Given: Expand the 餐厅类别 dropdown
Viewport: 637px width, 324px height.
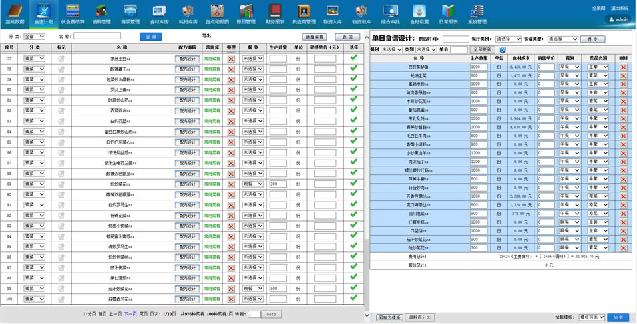Looking at the screenshot, I should pyautogui.click(x=509, y=39).
